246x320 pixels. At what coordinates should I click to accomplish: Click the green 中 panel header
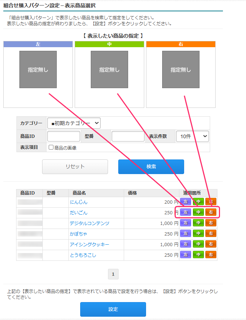[109, 44]
